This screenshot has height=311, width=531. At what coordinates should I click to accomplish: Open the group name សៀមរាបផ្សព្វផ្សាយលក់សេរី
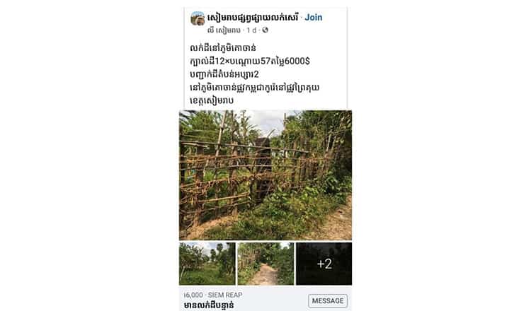253,18
